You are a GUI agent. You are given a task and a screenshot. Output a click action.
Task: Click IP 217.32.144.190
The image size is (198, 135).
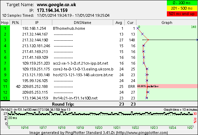point(35,40)
